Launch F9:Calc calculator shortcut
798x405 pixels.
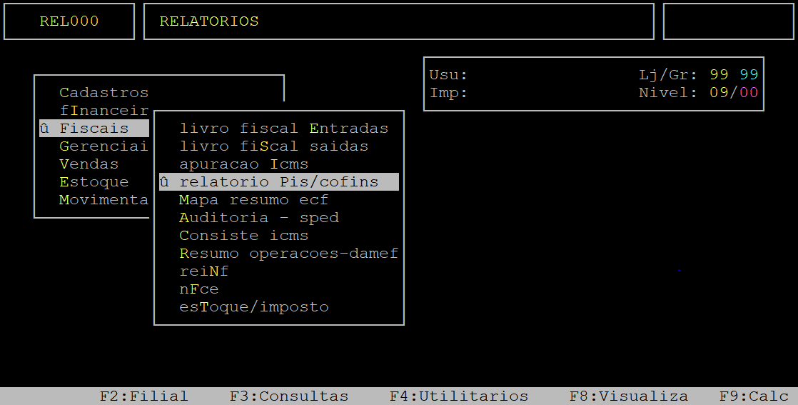pyautogui.click(x=753, y=396)
